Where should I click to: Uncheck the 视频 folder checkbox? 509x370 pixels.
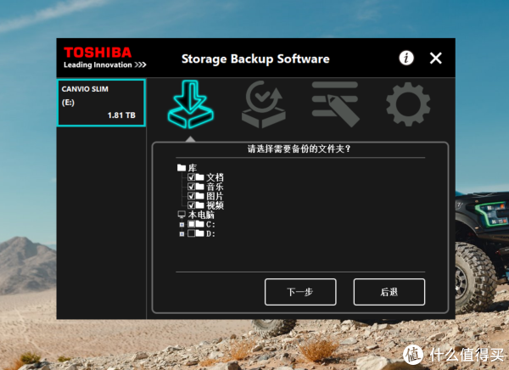tap(191, 205)
